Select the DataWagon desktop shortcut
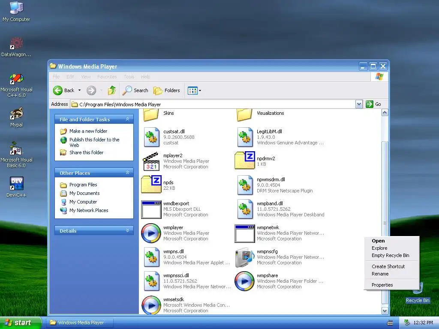Screen dimensions: 439x329 (x=16, y=47)
